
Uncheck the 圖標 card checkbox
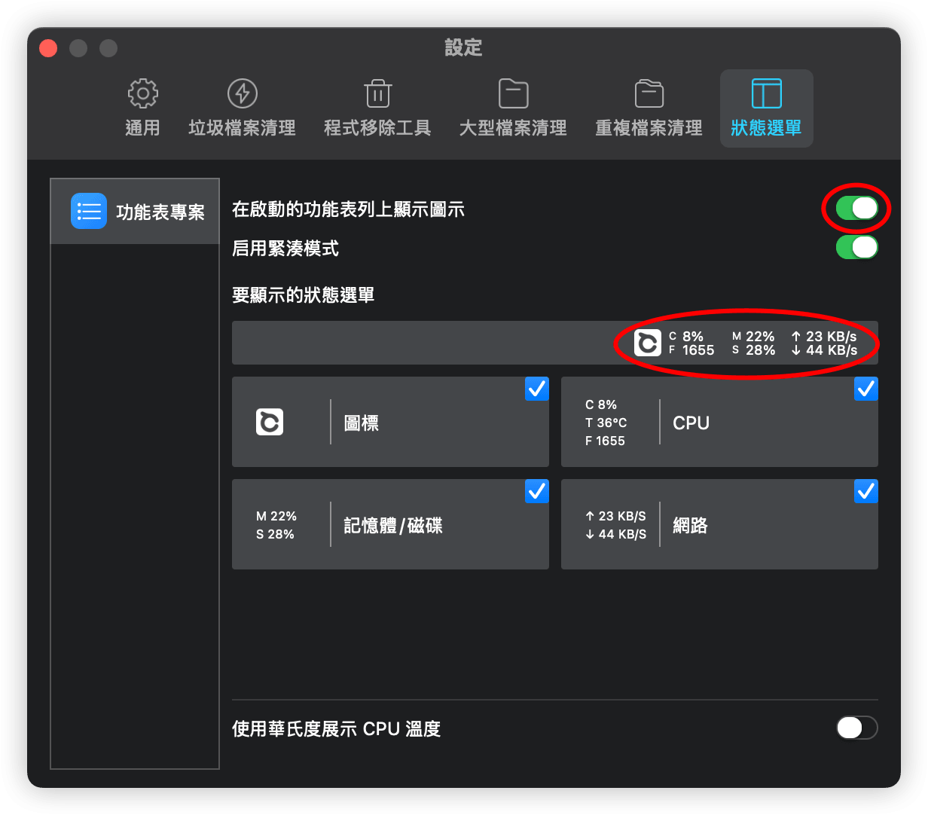coord(537,389)
